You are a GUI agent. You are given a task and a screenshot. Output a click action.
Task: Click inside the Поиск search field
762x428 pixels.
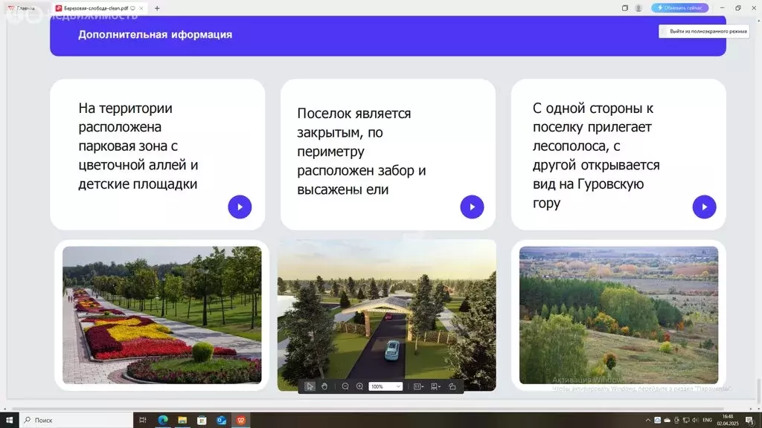point(74,419)
